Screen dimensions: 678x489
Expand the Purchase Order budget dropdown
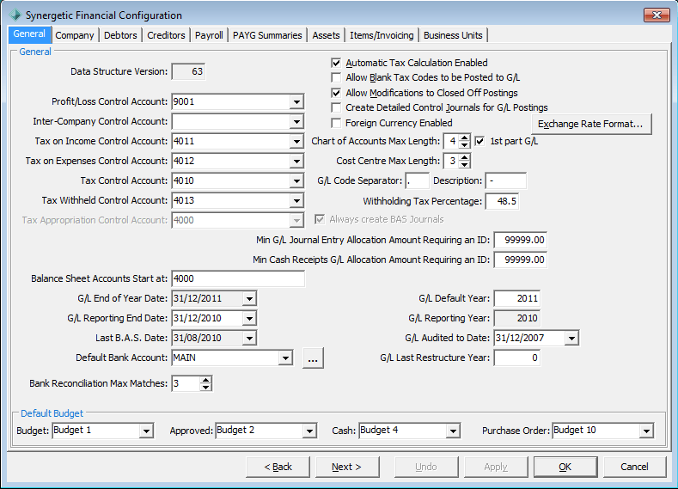646,431
